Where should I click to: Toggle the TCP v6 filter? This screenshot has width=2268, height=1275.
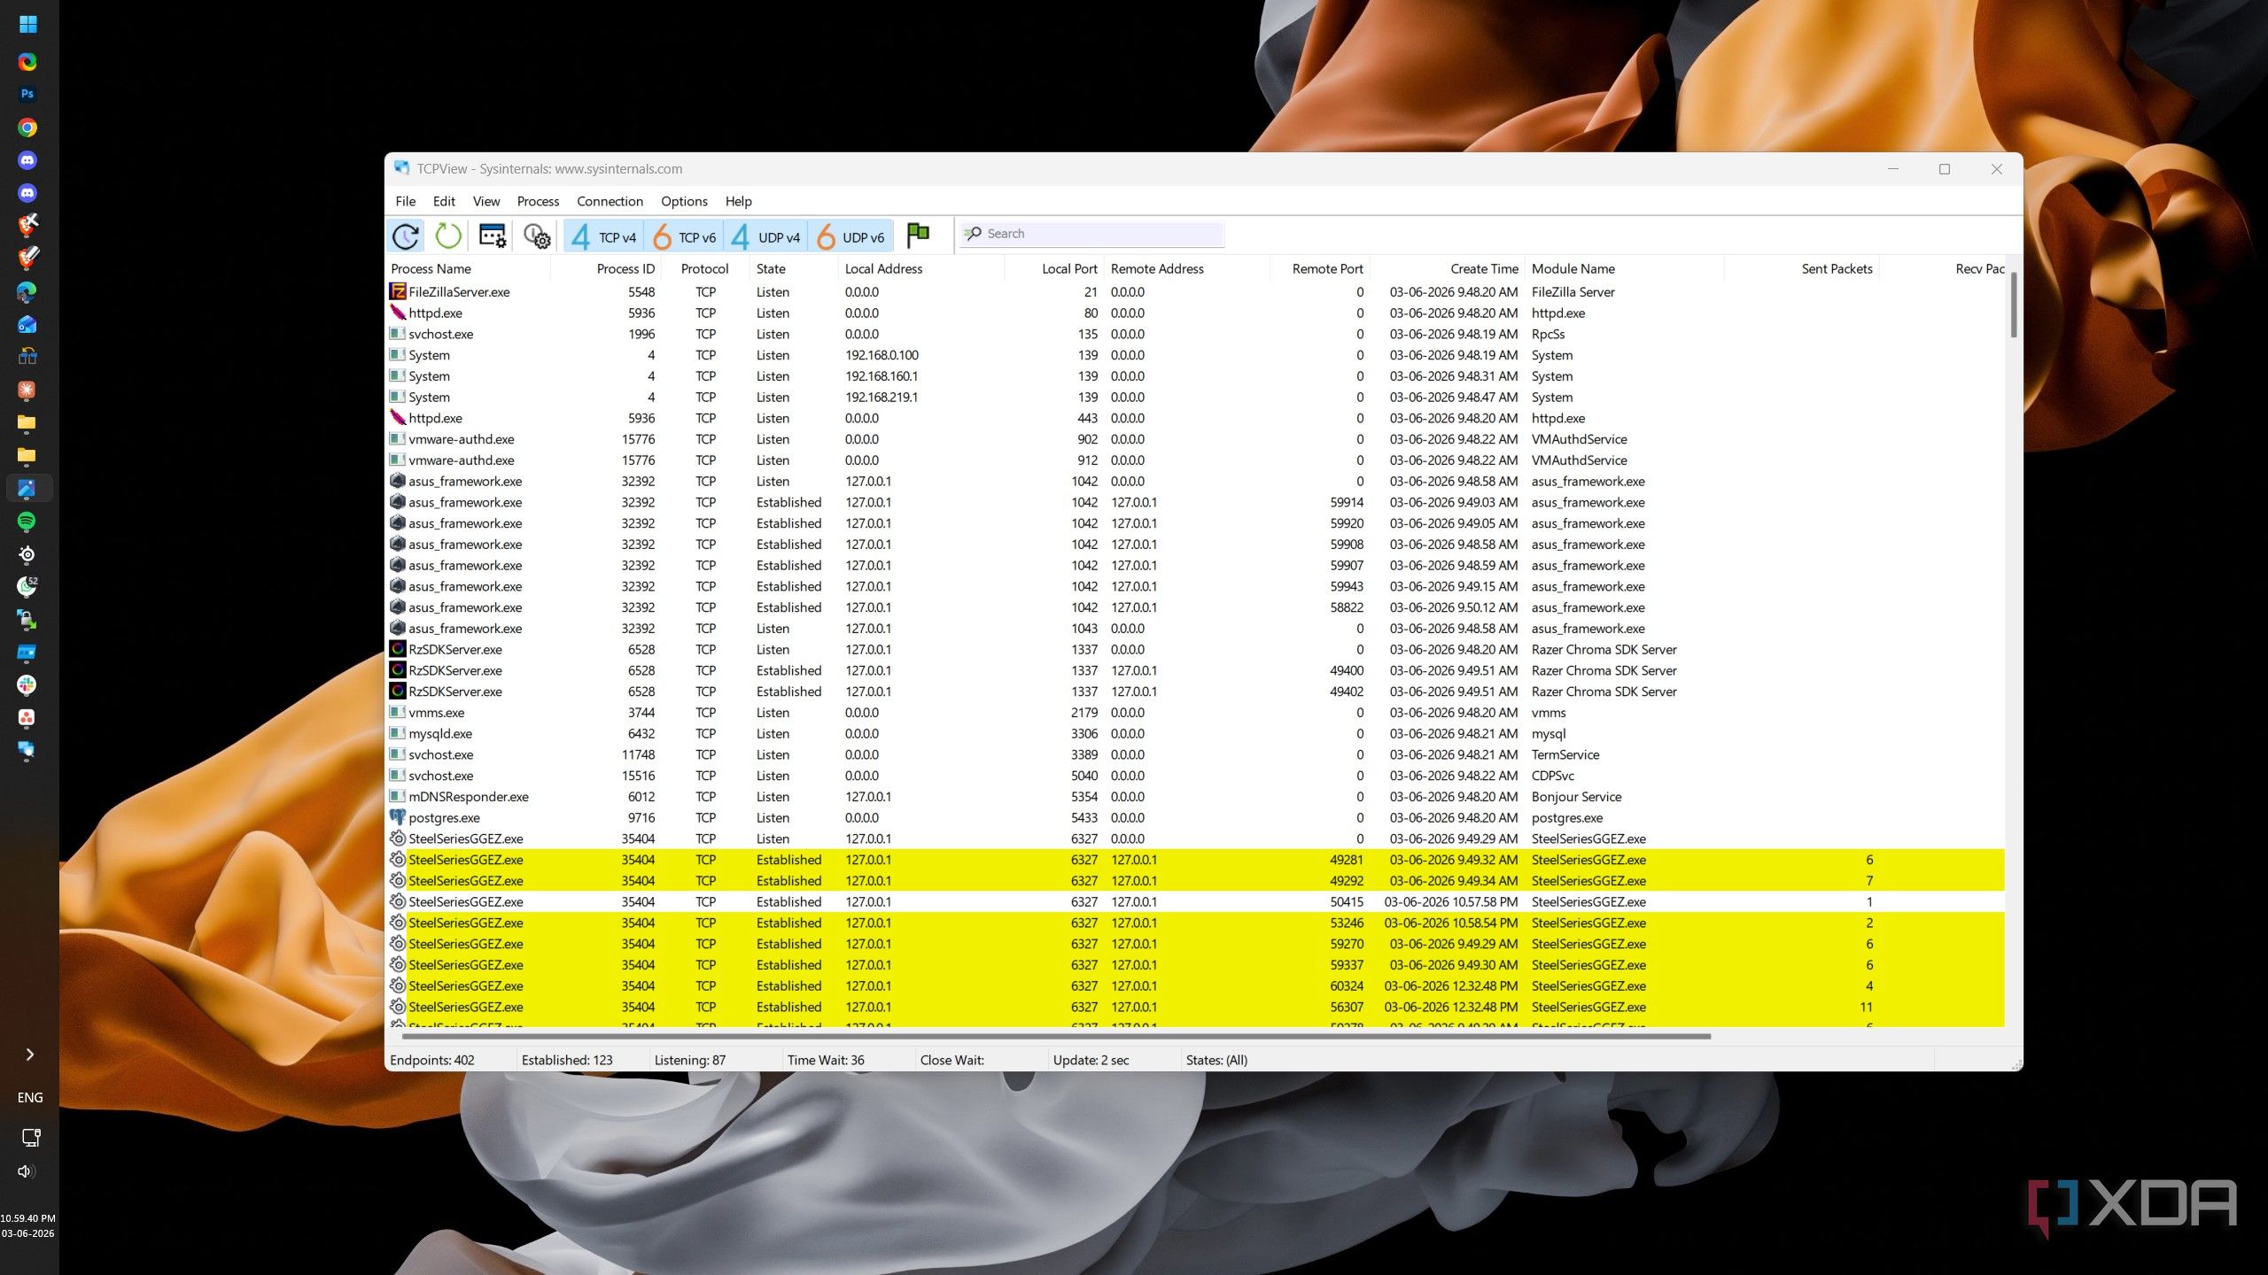point(684,236)
